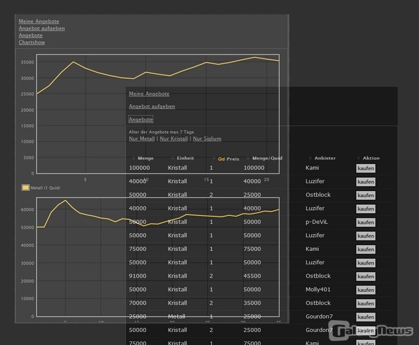The image size is (419, 345).
Task: Click sort icon beside Menge column
Action: point(133,158)
